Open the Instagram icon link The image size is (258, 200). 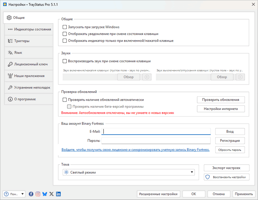(x=38, y=194)
